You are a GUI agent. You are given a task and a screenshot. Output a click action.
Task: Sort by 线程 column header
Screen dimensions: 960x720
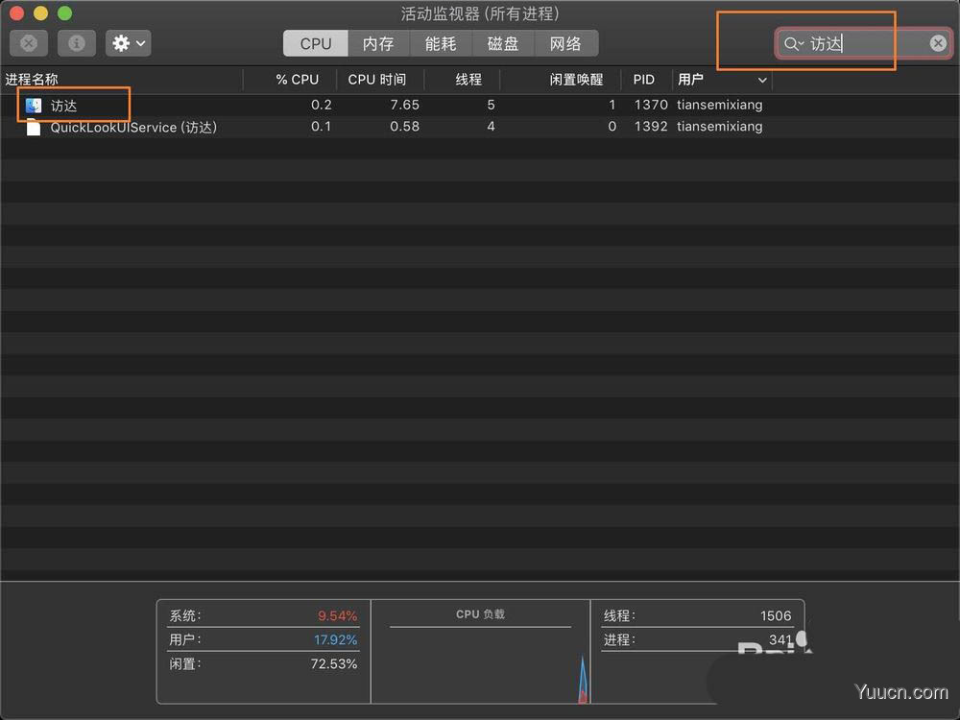tap(468, 80)
